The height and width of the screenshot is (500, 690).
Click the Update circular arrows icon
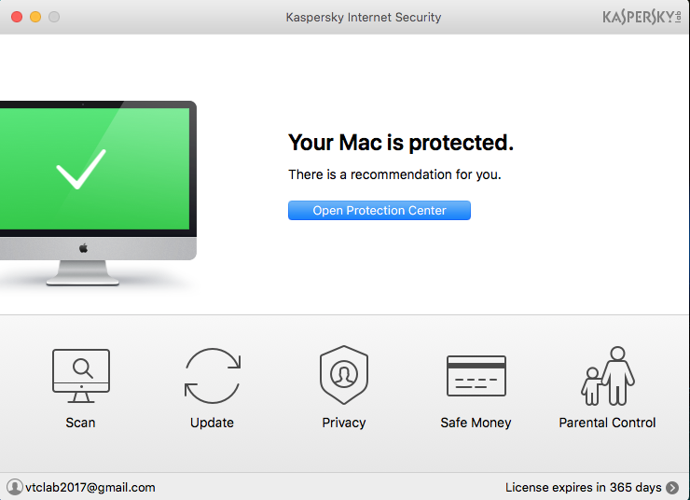(212, 375)
